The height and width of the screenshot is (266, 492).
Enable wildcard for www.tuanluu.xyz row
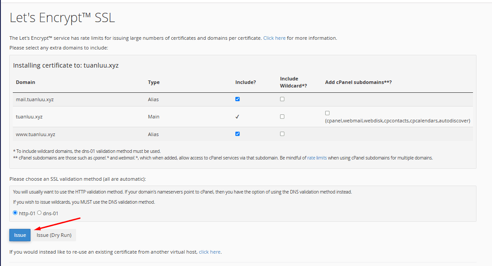tap(282, 134)
